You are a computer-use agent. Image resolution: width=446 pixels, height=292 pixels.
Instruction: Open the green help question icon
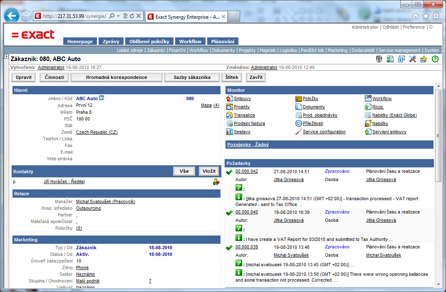click(x=435, y=59)
